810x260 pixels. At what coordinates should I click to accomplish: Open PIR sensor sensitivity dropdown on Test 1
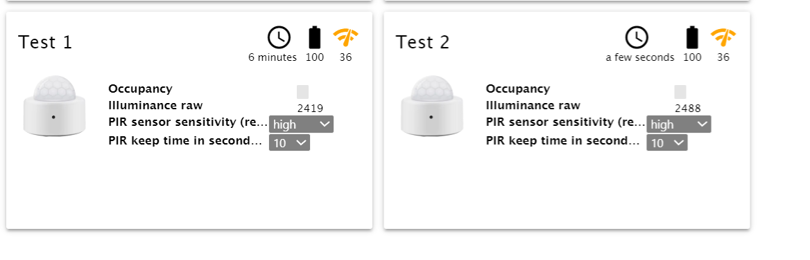(x=301, y=124)
